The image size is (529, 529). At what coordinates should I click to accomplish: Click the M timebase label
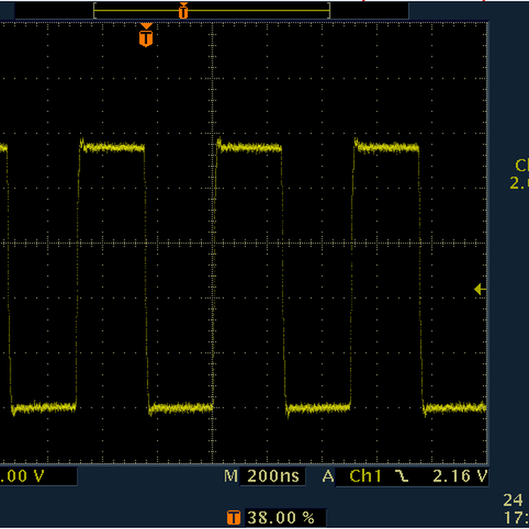click(231, 476)
